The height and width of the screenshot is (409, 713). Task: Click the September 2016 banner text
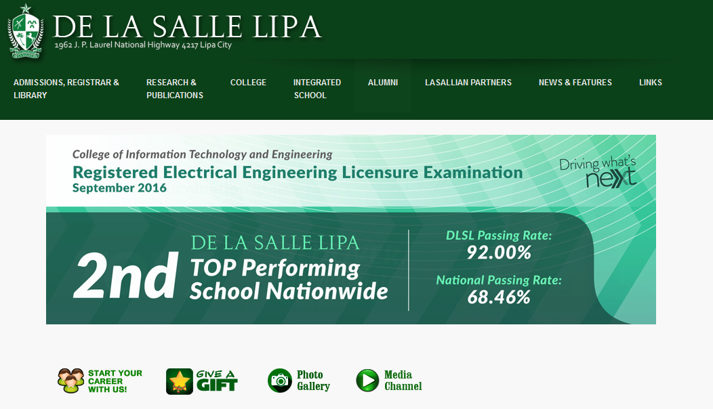tap(119, 188)
